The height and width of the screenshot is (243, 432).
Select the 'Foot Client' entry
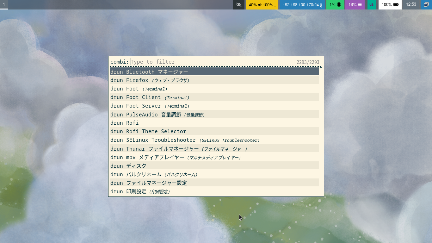tap(214, 97)
